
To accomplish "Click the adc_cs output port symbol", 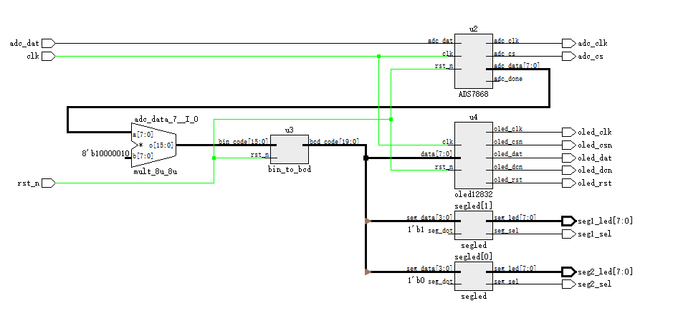I will coord(569,56).
